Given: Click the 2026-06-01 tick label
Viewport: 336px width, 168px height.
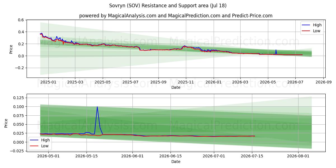Looking at the screenshot, I should pyautogui.click(x=132, y=156).
